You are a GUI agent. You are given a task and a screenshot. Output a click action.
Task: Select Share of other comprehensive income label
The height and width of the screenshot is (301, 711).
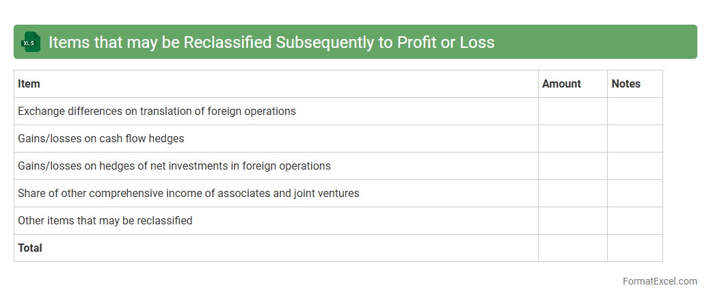coord(188,193)
